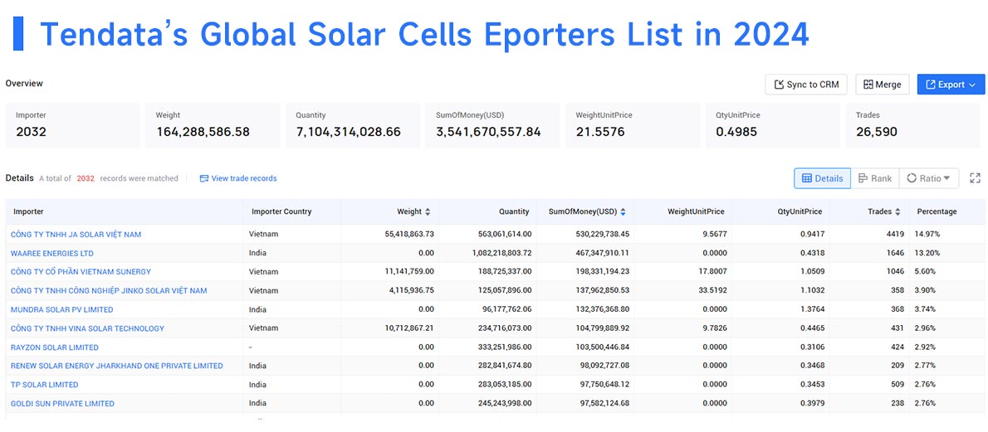Switch to the Details view tab
This screenshot has width=988, height=432.
822,178
